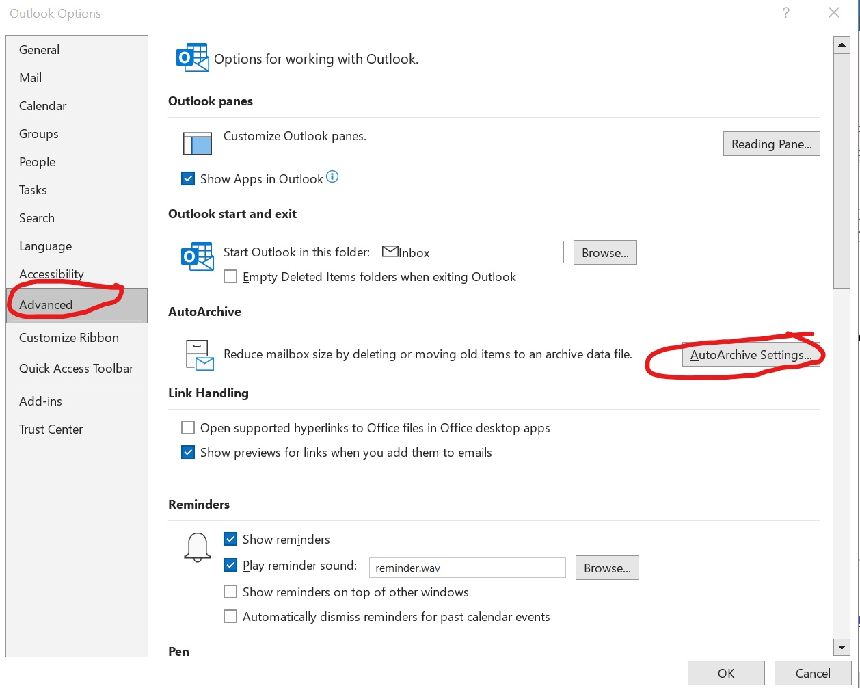860x688 pixels.
Task: Toggle Play reminder sound checkbox
Action: [x=230, y=566]
